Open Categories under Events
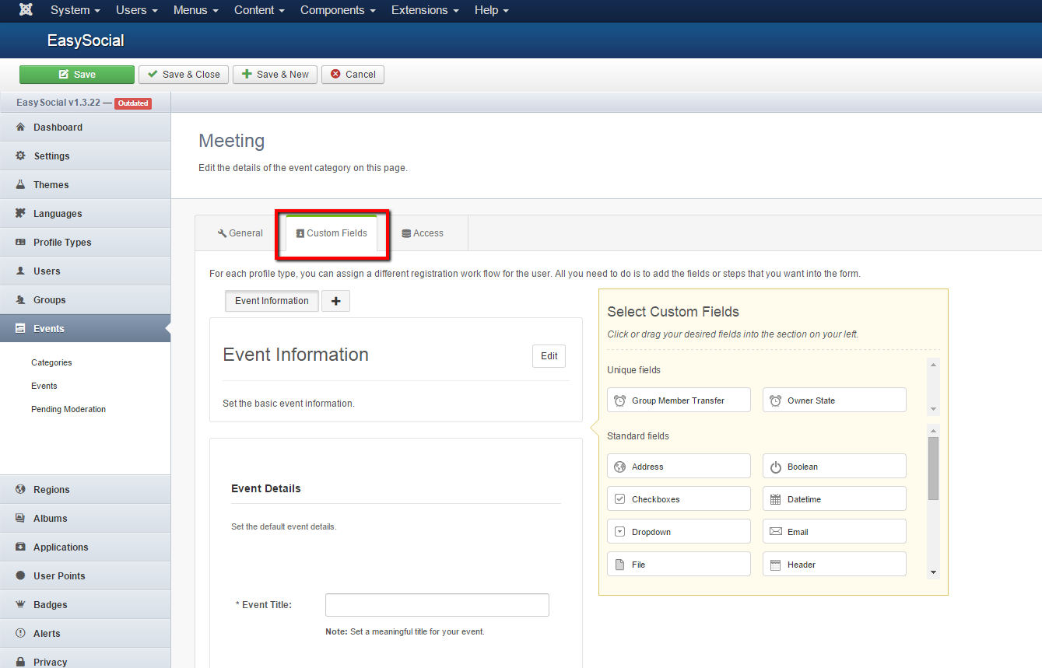The image size is (1042, 668). click(x=51, y=362)
